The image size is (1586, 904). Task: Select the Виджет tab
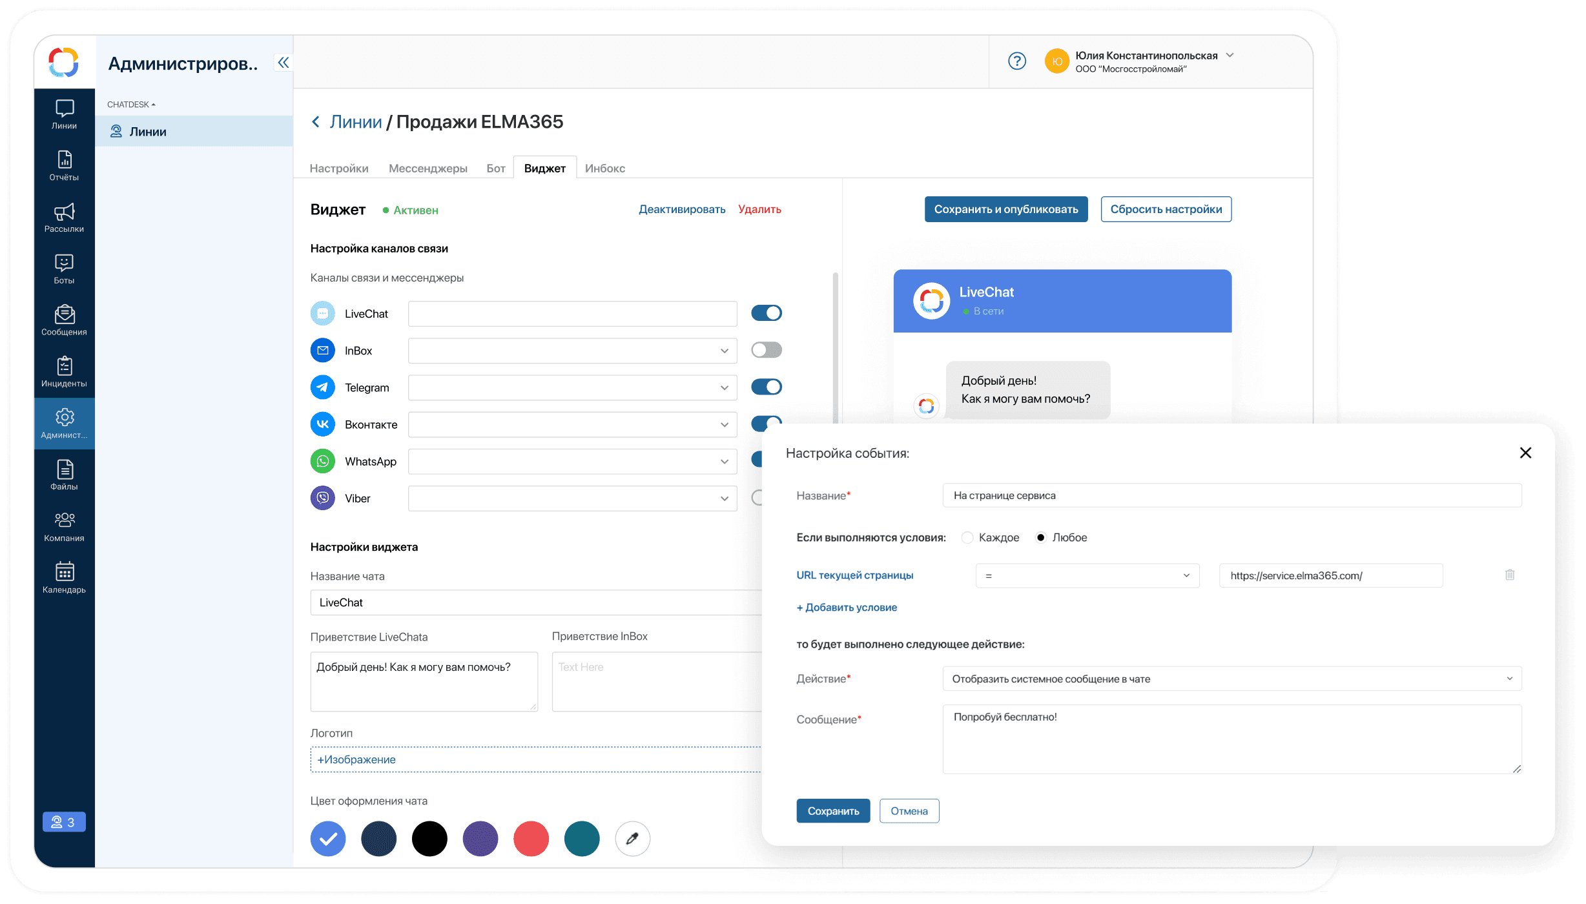click(545, 168)
